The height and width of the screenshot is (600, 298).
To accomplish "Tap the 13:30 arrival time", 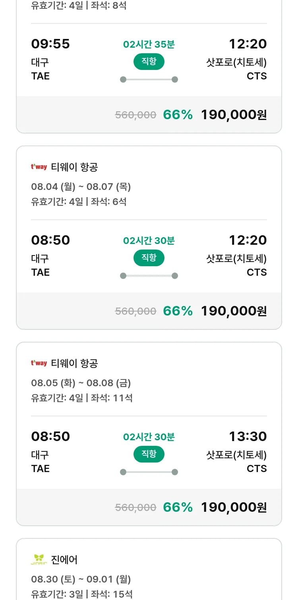I will point(248,437).
